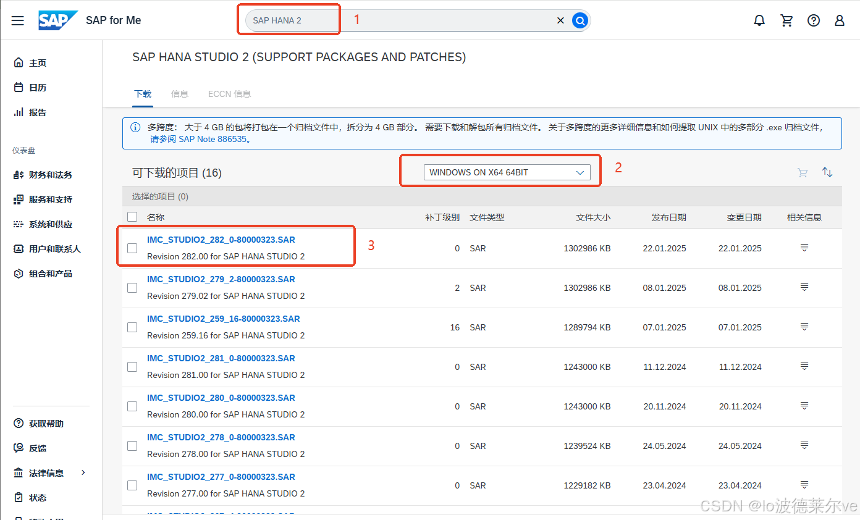
Task: Click the '1289794 KB' file size cell
Action: click(587, 327)
